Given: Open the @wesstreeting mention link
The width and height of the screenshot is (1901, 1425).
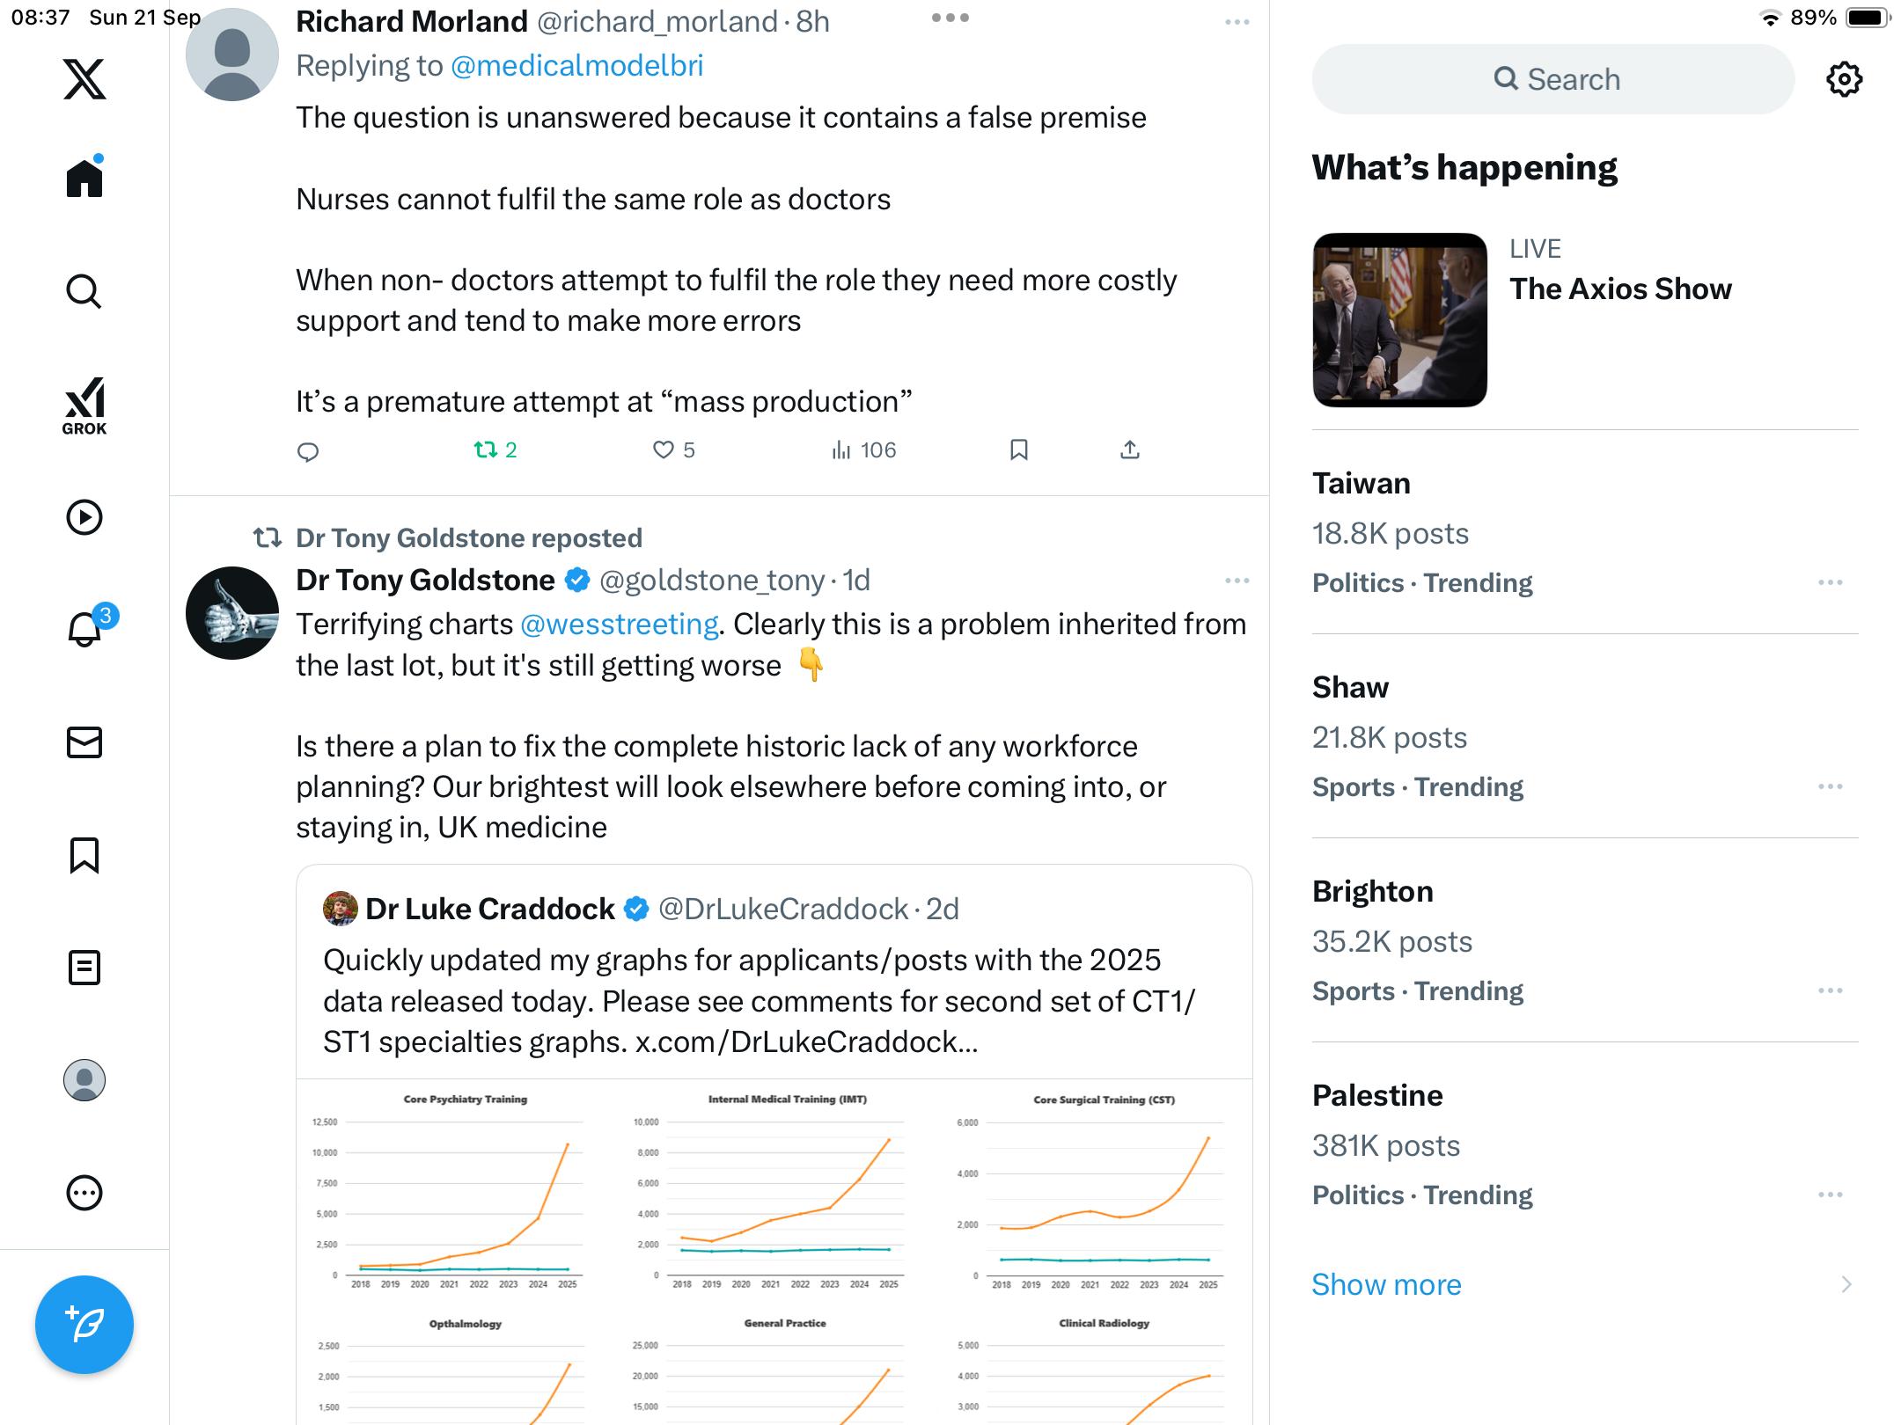Looking at the screenshot, I should (x=620, y=625).
